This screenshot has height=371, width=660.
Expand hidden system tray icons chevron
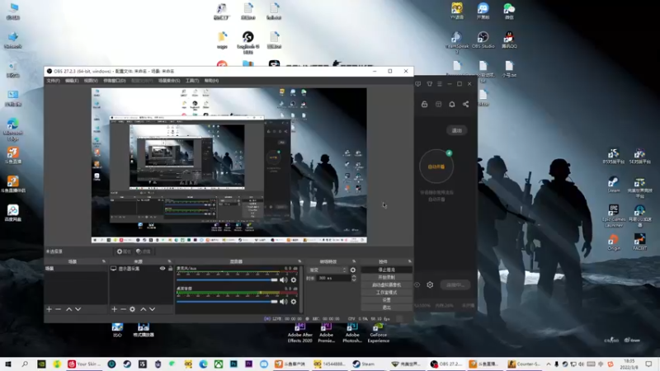[x=549, y=364]
